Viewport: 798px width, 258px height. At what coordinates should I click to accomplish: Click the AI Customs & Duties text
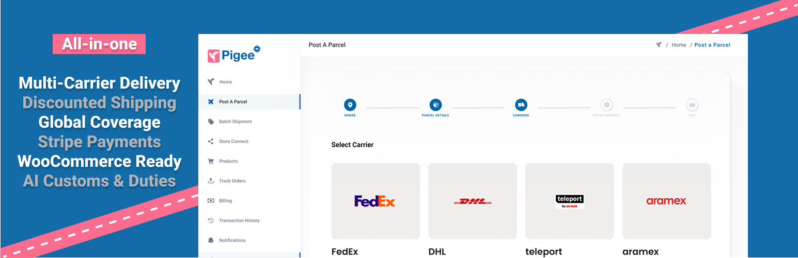coord(99,181)
